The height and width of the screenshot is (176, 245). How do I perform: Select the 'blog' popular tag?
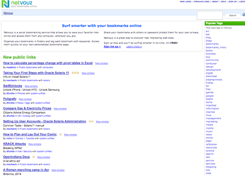click(208, 38)
